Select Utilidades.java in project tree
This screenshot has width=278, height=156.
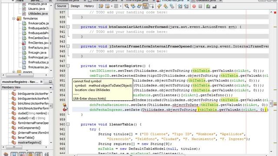(38, 13)
